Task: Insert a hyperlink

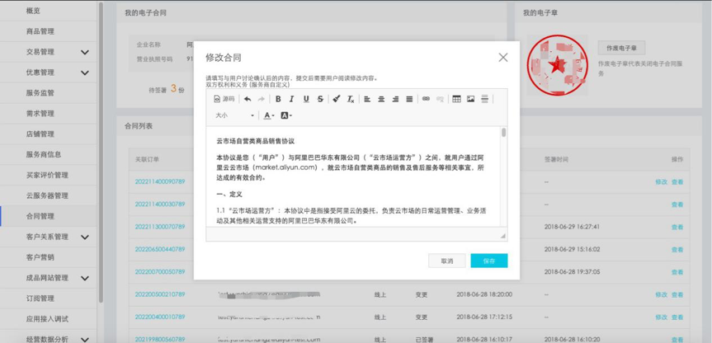Action: [426, 99]
